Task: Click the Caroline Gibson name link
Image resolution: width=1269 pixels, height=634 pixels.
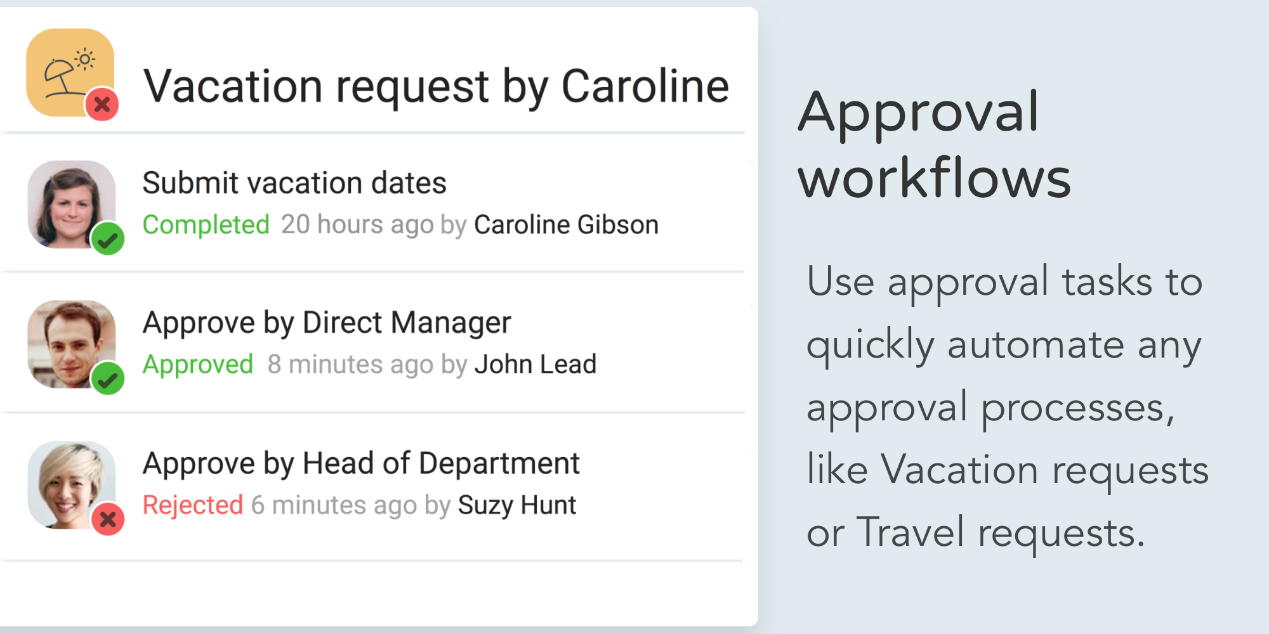Action: coord(566,225)
